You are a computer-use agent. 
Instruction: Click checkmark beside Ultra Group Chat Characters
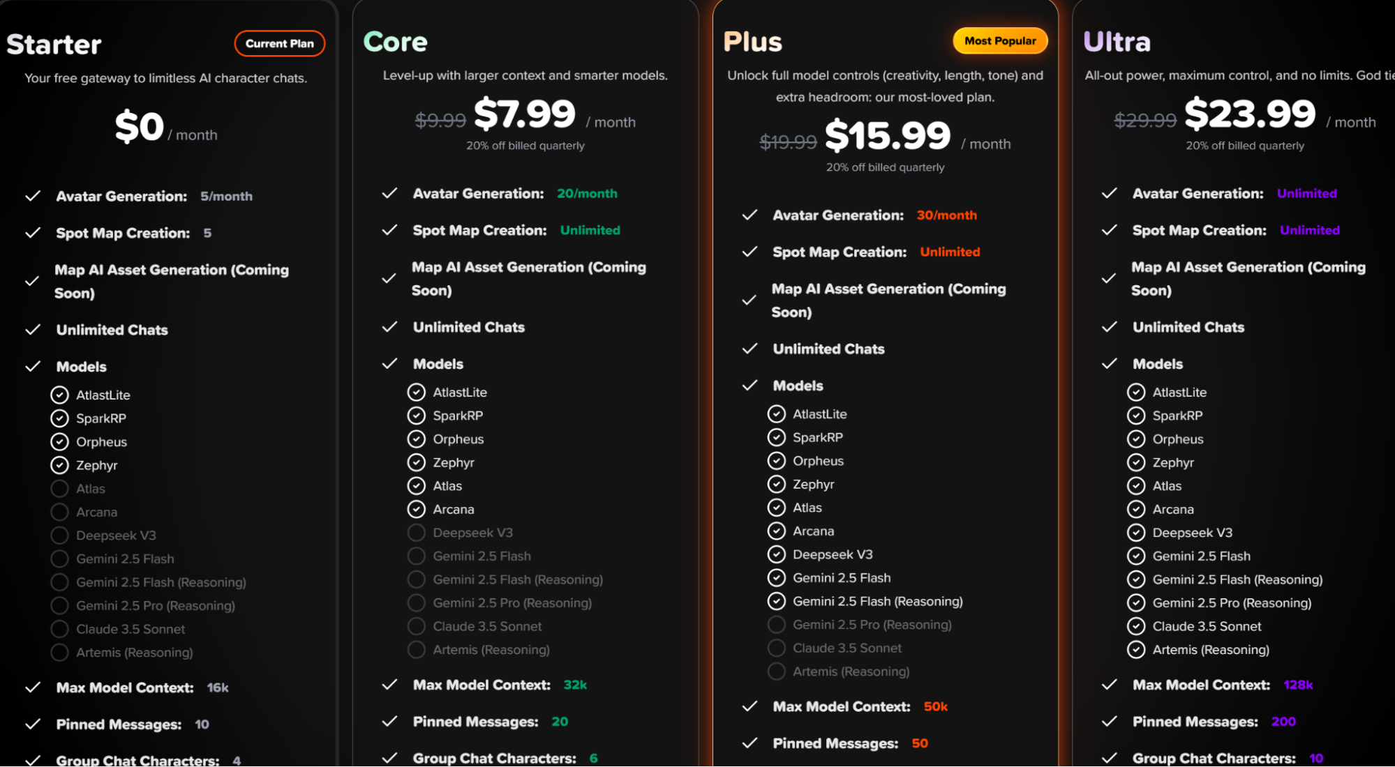pos(1109,758)
